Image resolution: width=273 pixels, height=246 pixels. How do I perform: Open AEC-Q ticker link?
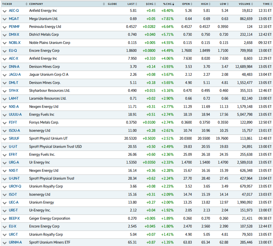(14, 11)
